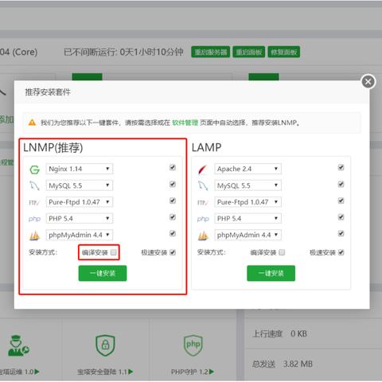Click the 推荐安装套件 dialog title
Screen dimensions: 382x382
click(48, 92)
